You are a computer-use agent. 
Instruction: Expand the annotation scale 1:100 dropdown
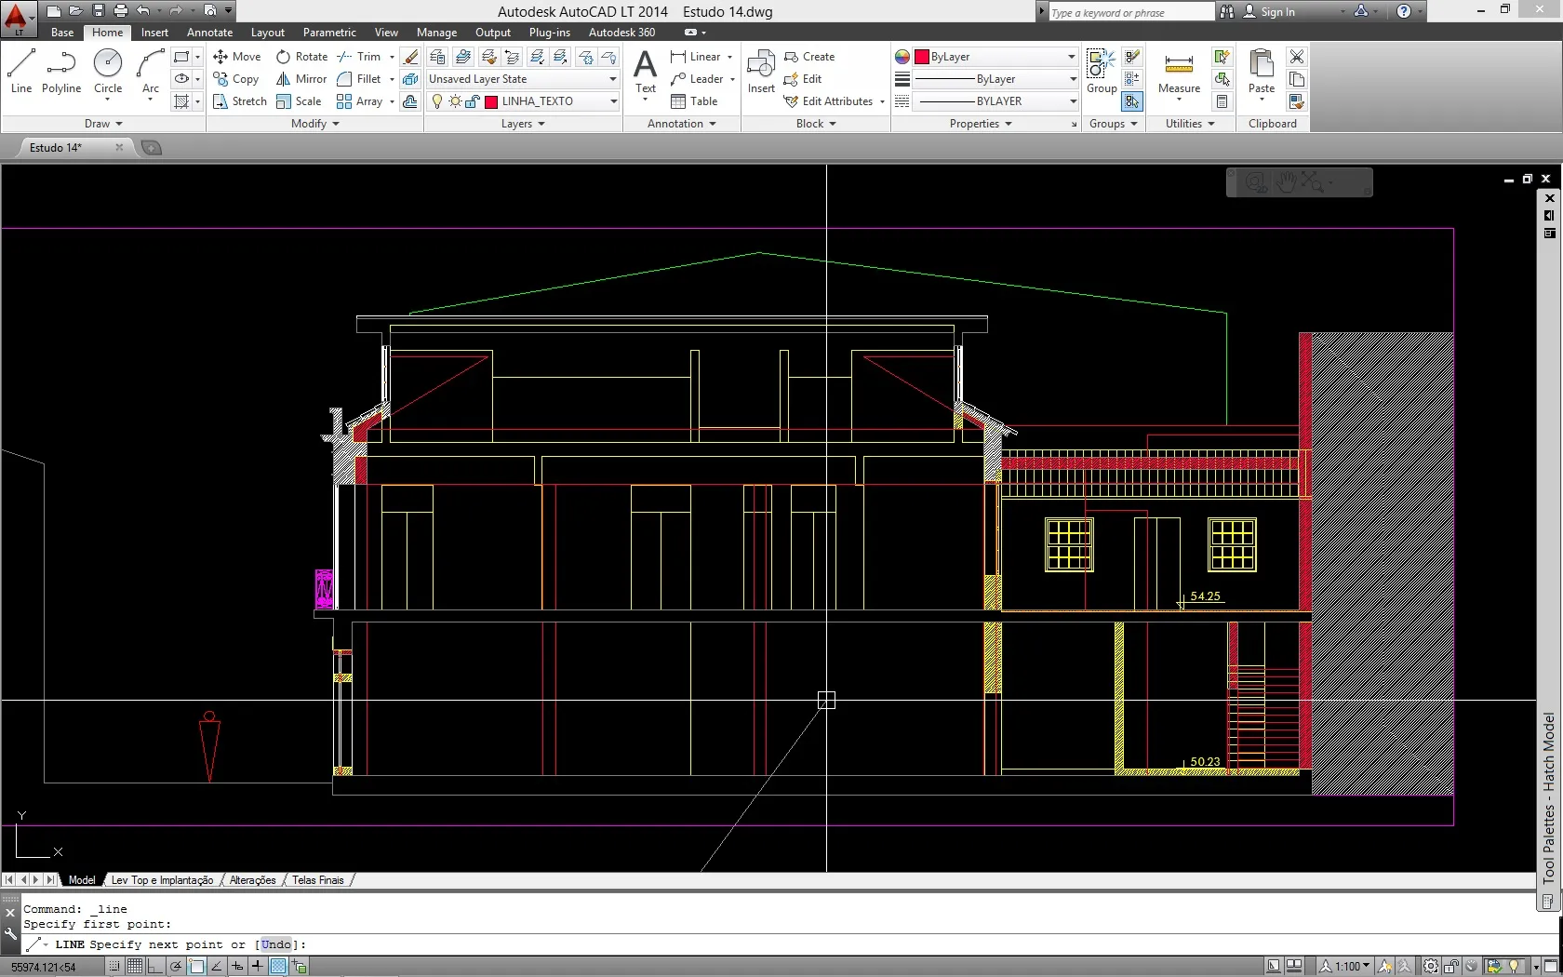[x=1366, y=967]
